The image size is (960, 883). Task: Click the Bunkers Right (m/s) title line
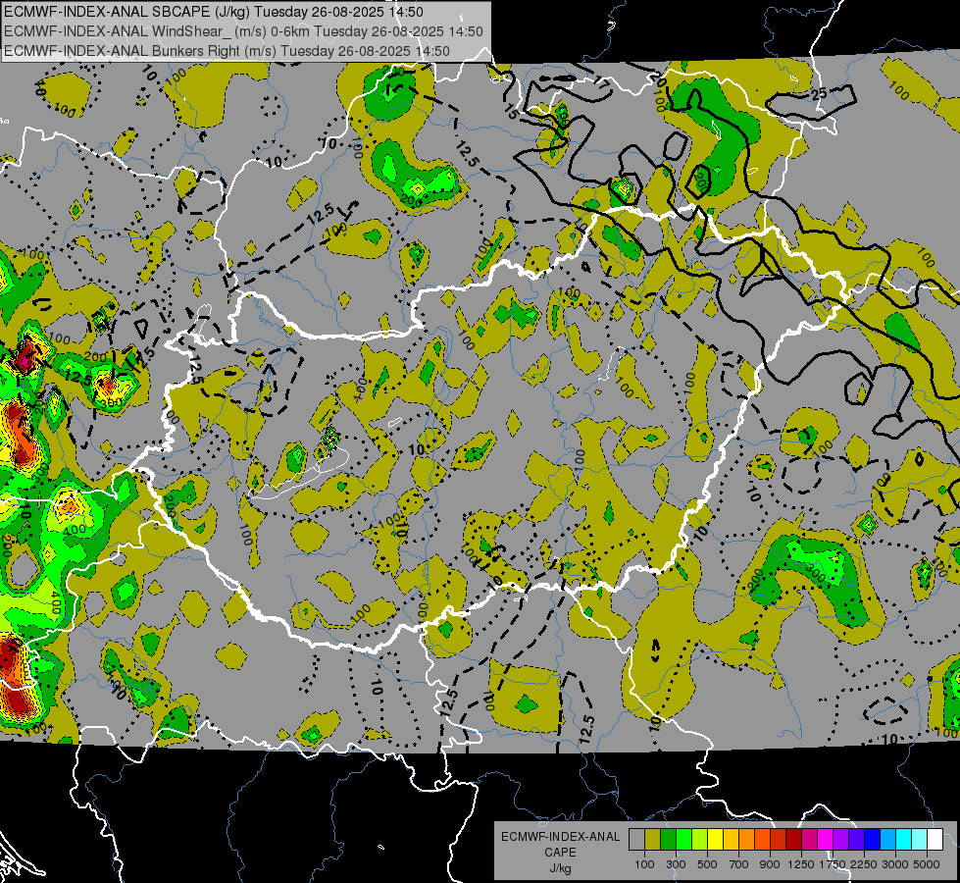(227, 51)
